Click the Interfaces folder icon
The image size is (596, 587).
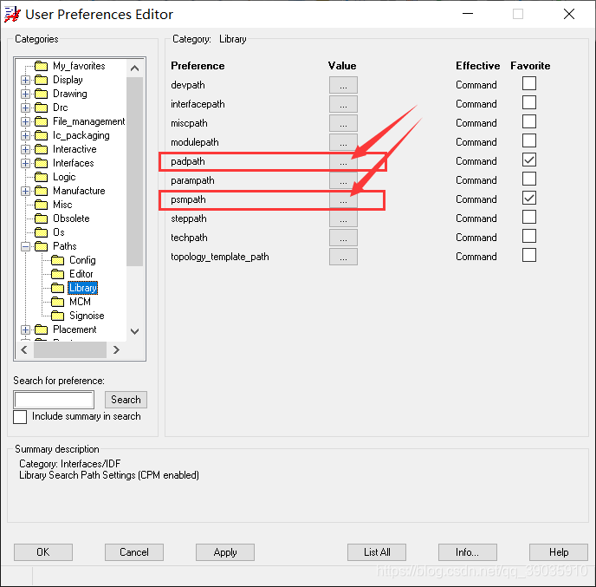coord(41,163)
